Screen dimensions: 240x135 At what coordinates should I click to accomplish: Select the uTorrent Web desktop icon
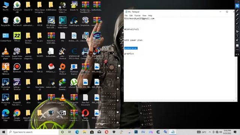pos(74,83)
